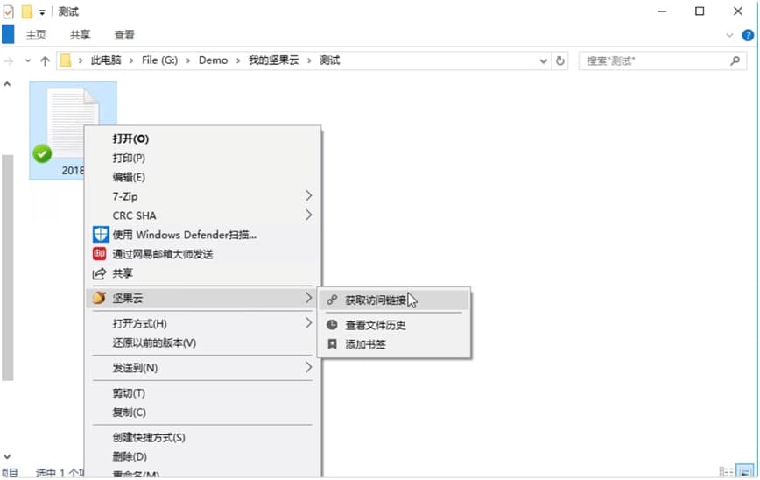The width and height of the screenshot is (760, 480).
Task: Open the 主页 ribbon tab
Action: tap(36, 35)
